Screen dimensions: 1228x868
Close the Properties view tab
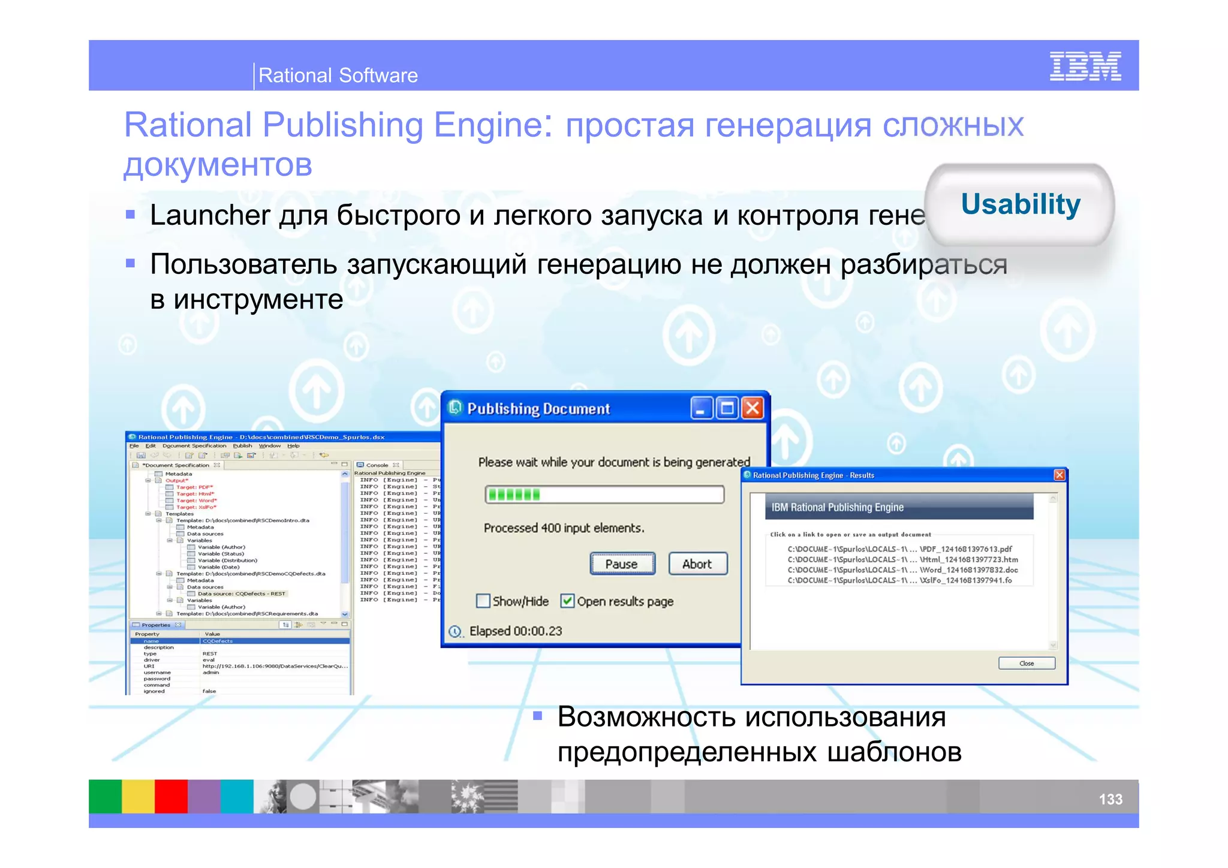pos(178,625)
